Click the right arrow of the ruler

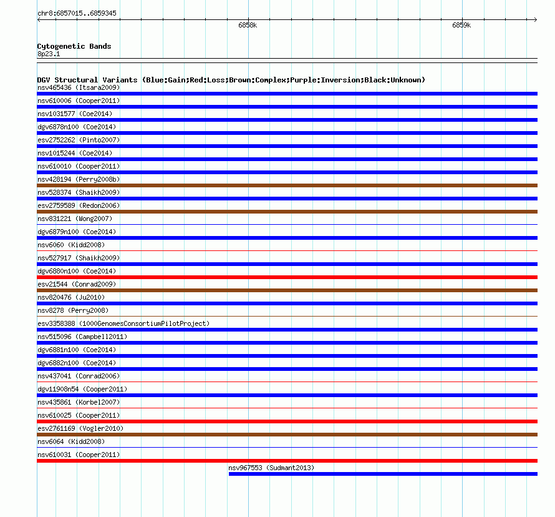pyautogui.click(x=536, y=20)
